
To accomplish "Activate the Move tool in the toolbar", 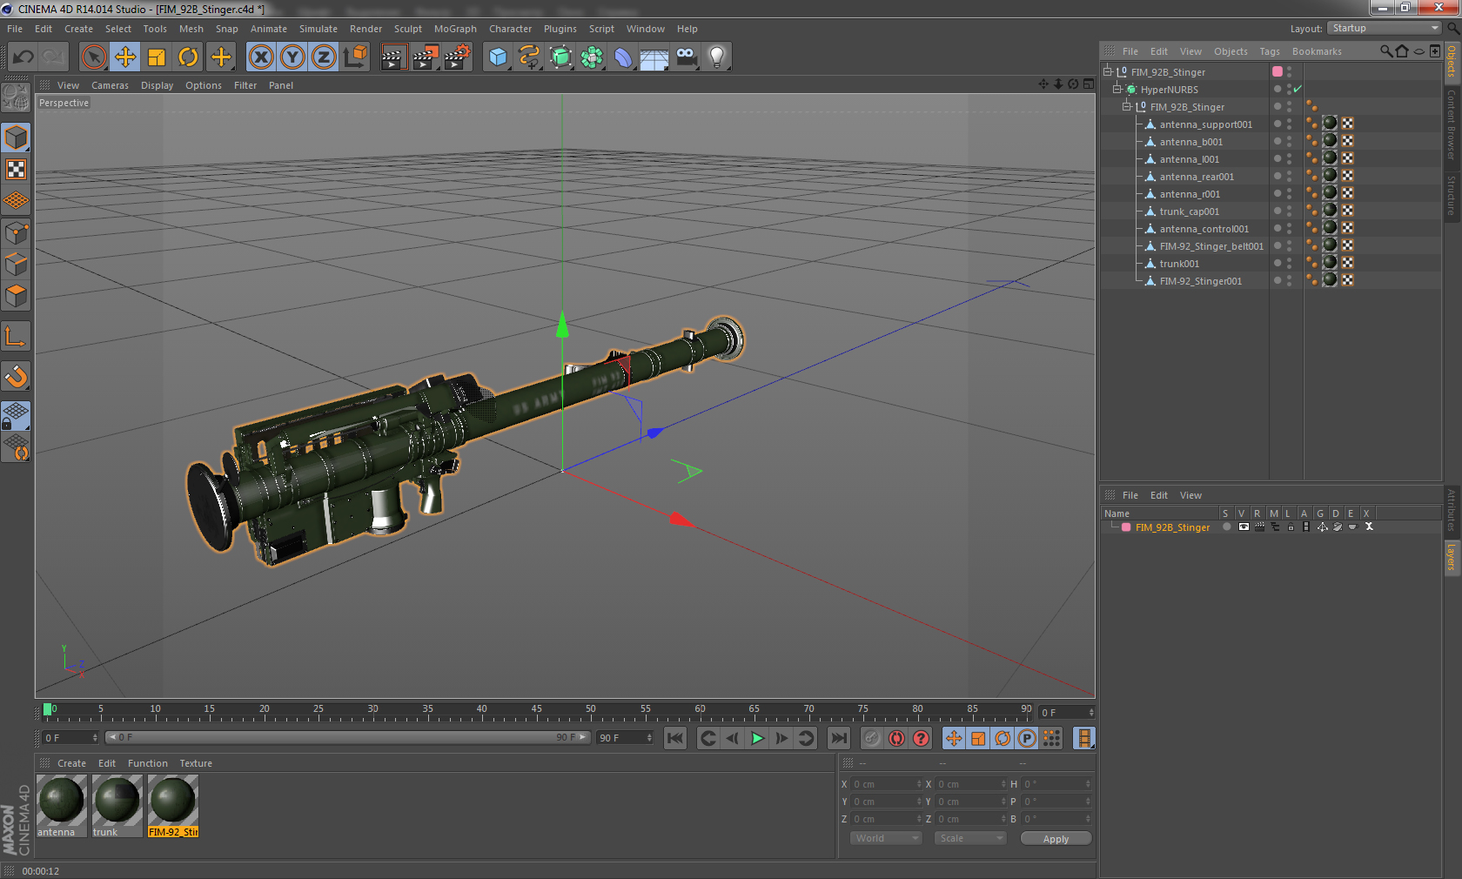I will pos(125,57).
